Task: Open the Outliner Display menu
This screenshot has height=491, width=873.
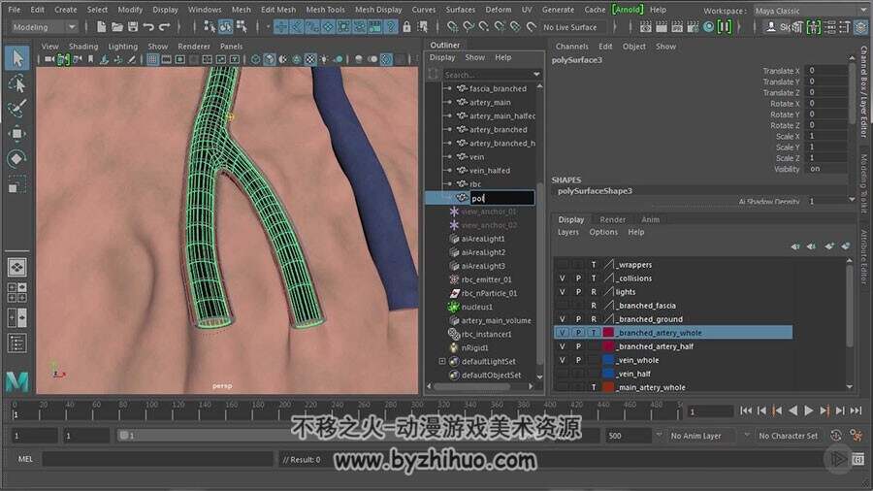Action: pos(442,57)
